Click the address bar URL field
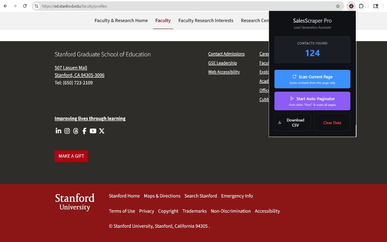 pyautogui.click(x=187, y=6)
